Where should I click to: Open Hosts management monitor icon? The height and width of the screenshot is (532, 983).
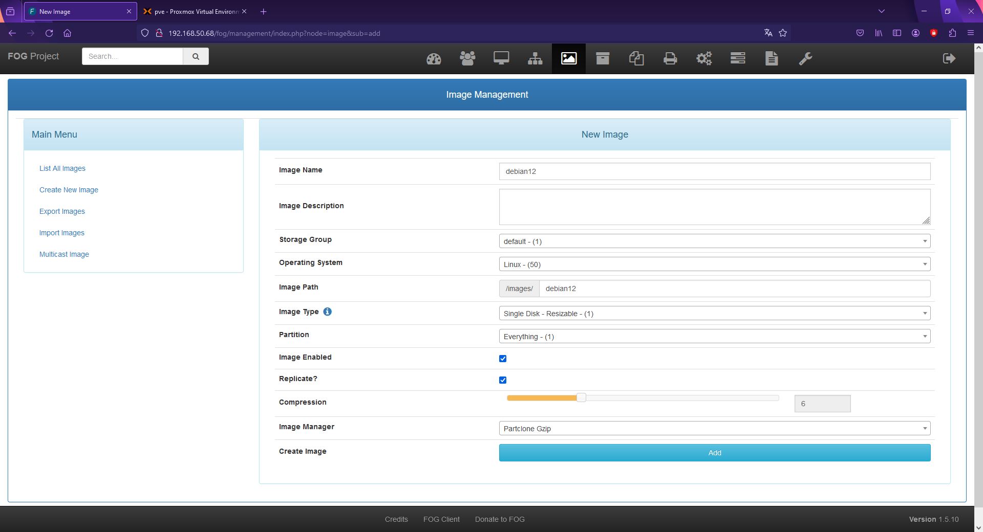pos(501,58)
